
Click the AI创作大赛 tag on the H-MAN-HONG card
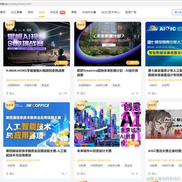31,85
